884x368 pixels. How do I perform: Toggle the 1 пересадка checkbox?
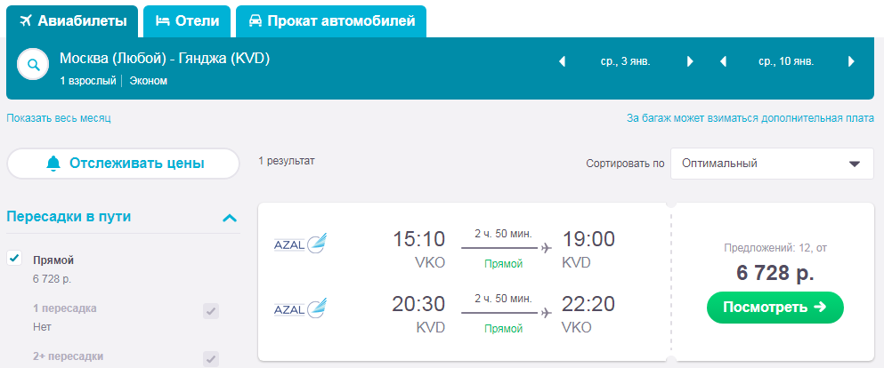click(211, 311)
